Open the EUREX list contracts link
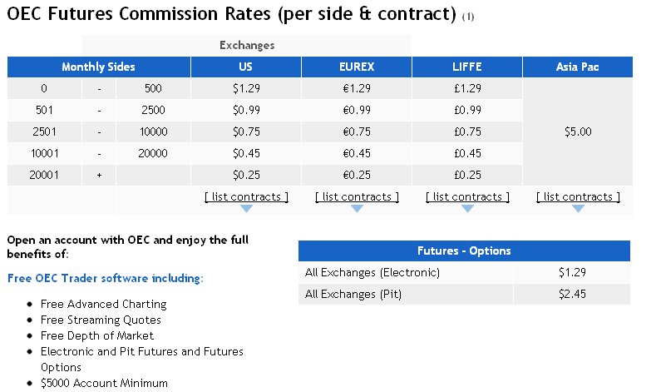 click(x=357, y=196)
